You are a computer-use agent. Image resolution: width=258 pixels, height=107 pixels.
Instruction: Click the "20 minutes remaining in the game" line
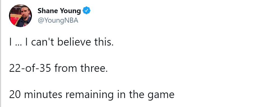(92, 95)
